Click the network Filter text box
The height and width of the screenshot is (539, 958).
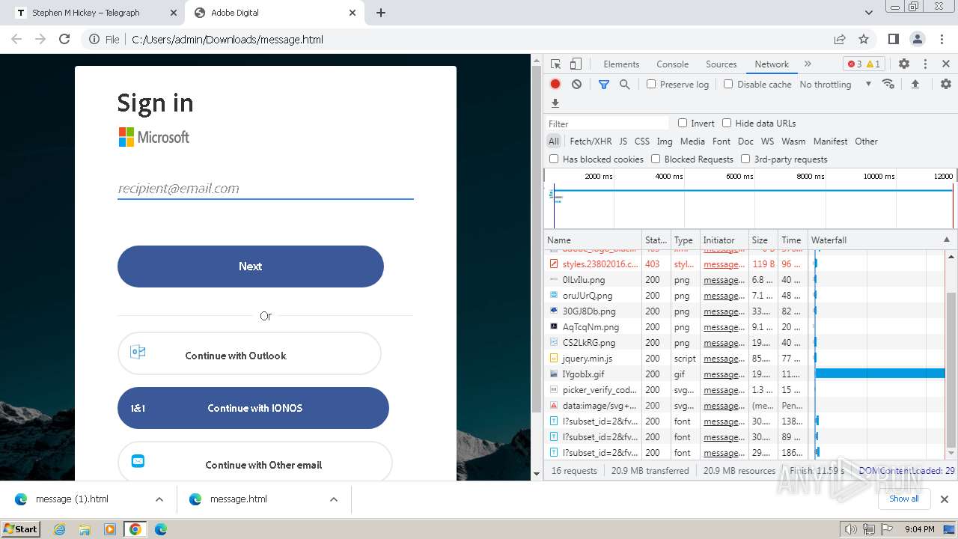coord(607,124)
